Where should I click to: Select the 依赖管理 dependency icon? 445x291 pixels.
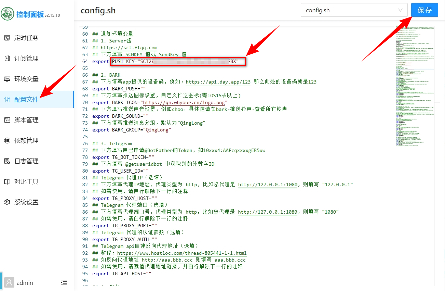click(7, 141)
